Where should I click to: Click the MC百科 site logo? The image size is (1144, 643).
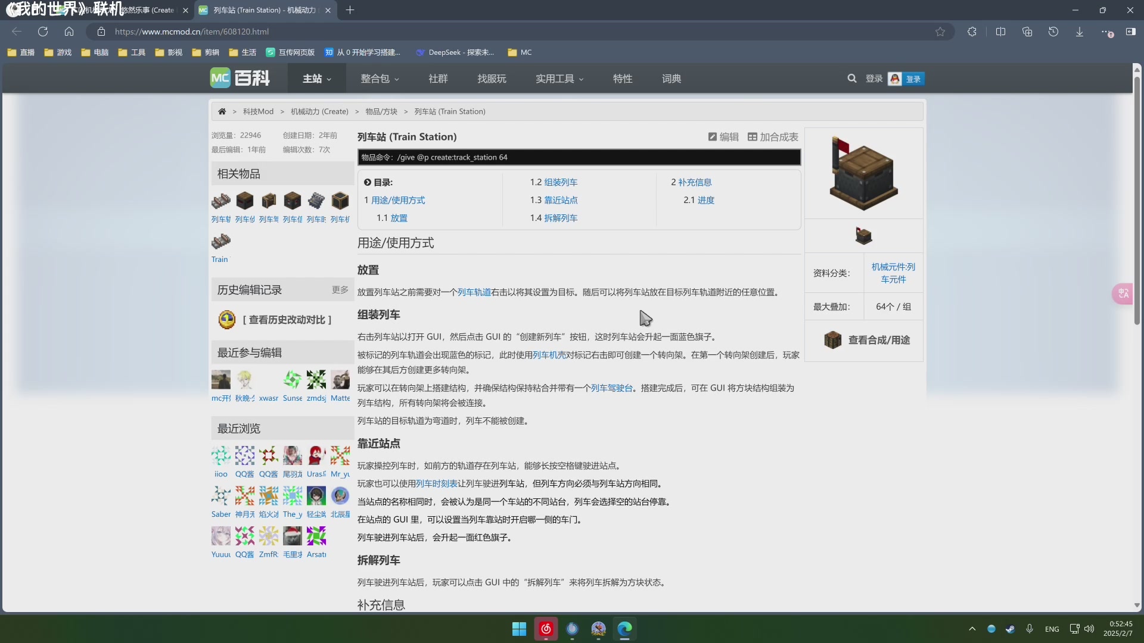(x=240, y=78)
